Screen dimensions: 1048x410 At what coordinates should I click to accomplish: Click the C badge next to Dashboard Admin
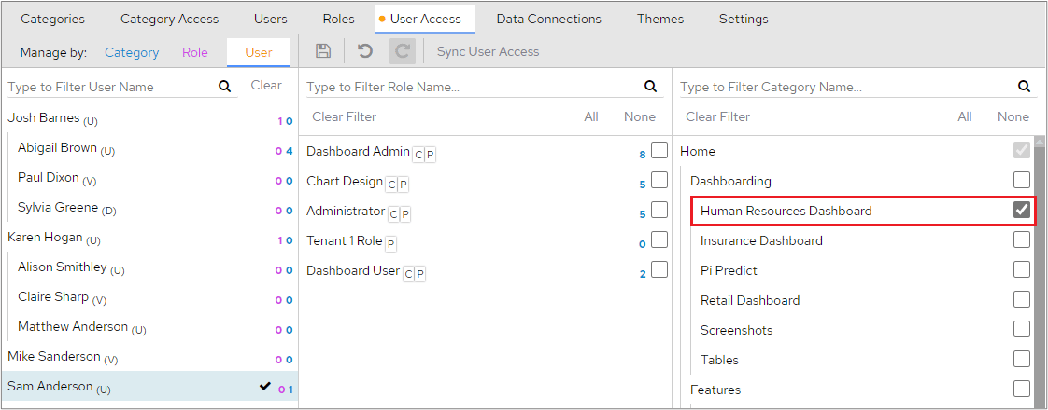click(x=418, y=155)
